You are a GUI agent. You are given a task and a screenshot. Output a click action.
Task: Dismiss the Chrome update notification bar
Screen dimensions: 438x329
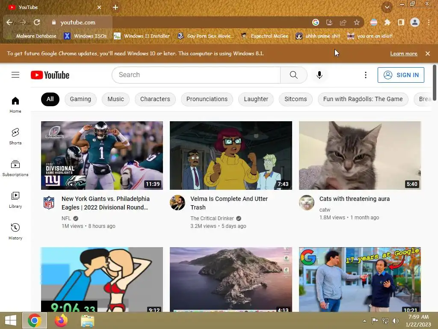(x=428, y=54)
